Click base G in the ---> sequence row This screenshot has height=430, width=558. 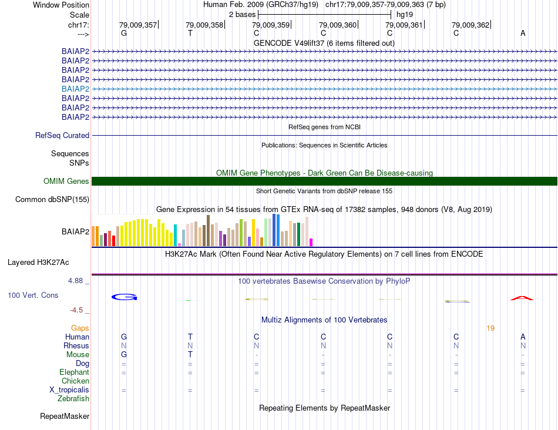click(124, 33)
